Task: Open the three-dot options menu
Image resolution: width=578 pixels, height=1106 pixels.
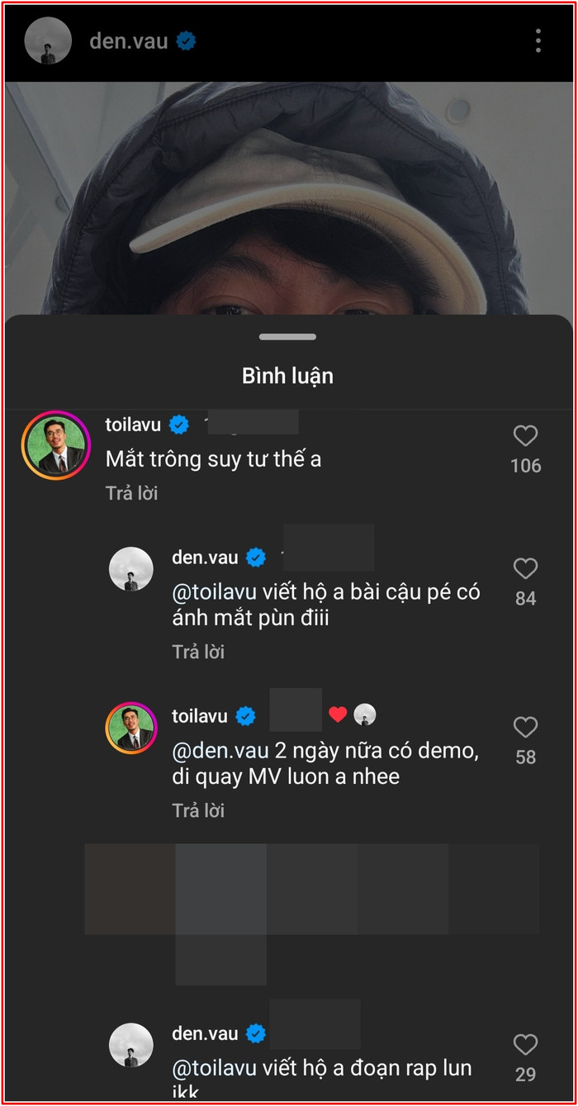Action: 538,40
